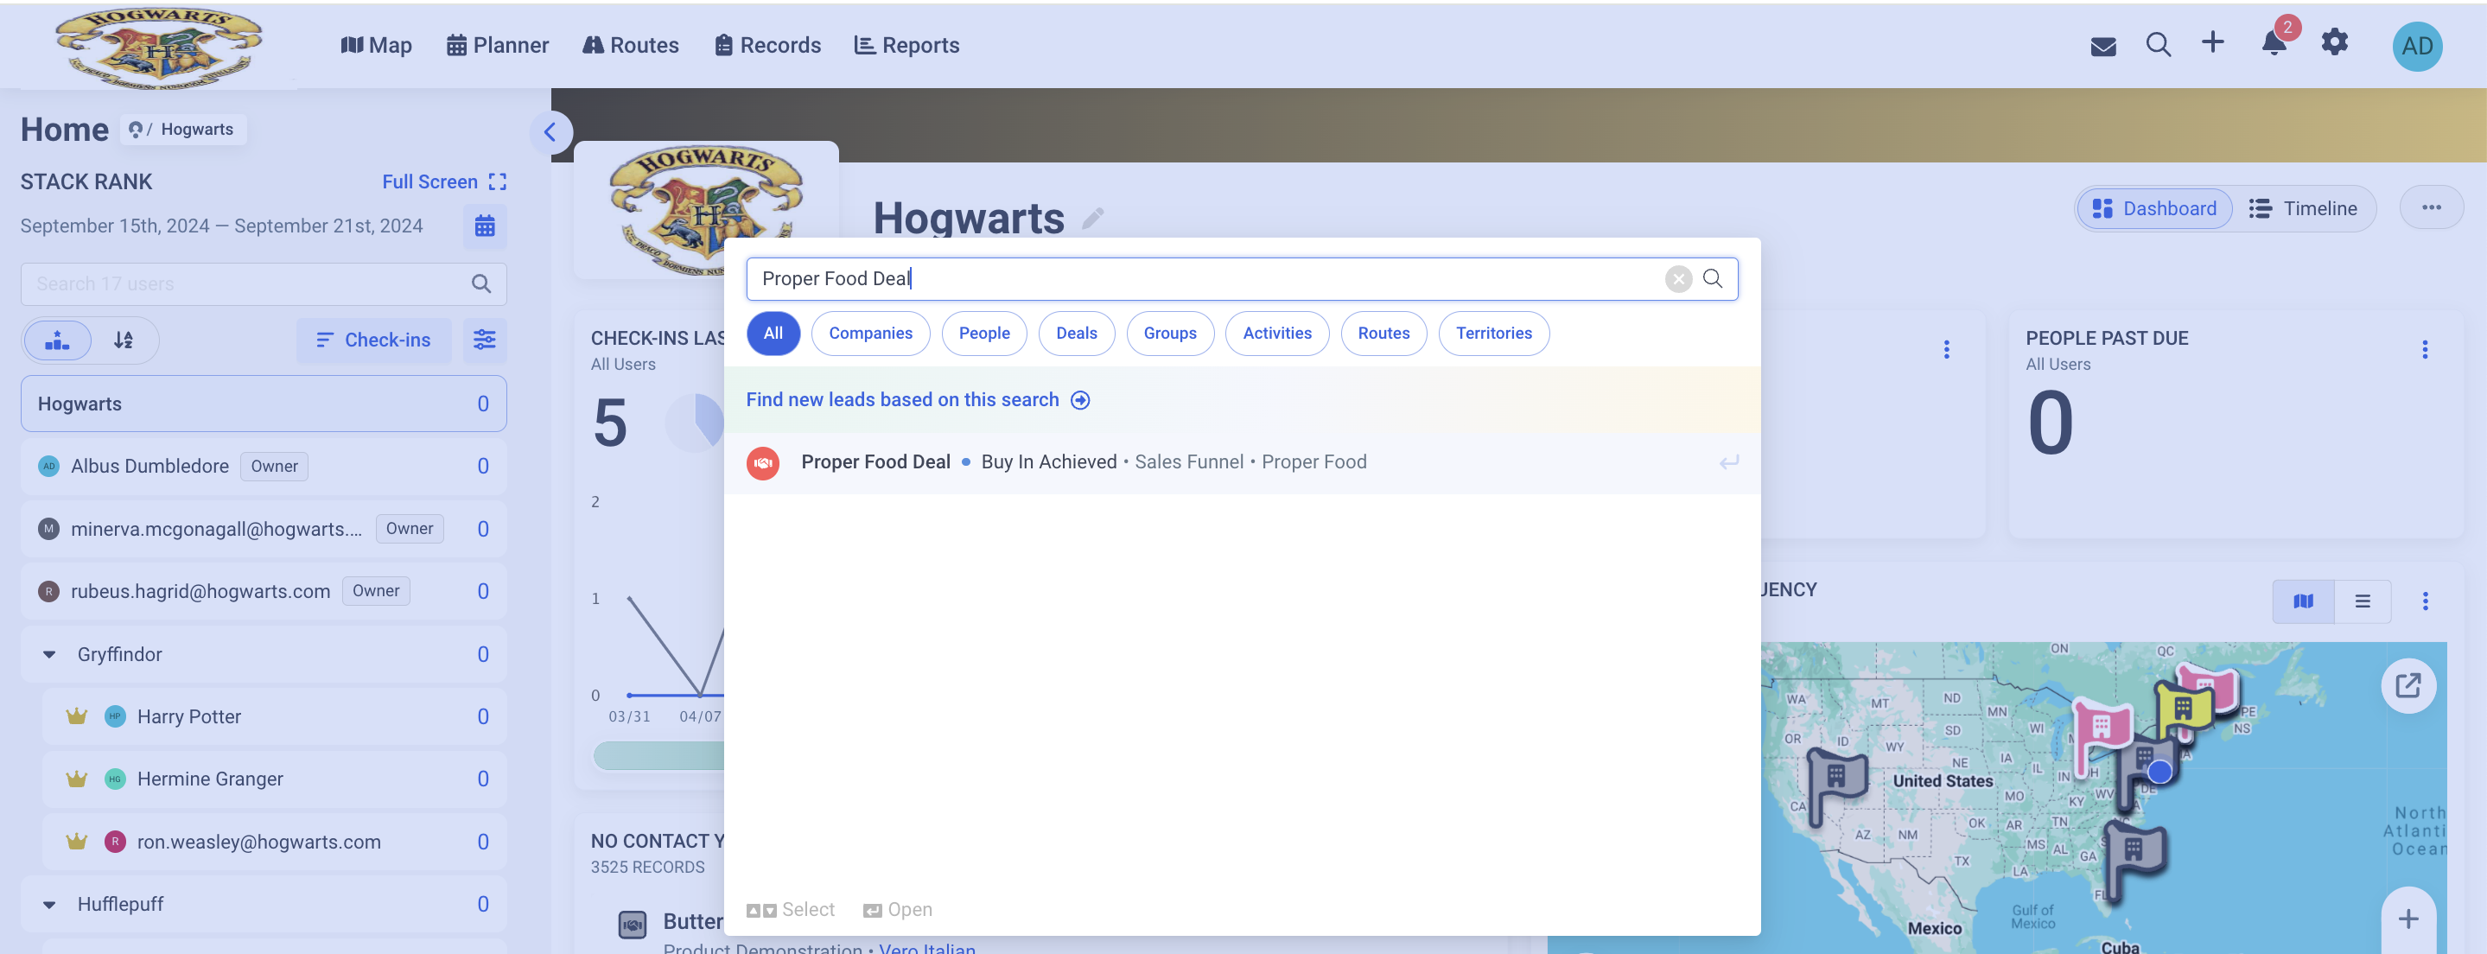Click Find new leads based on this search

coord(901,400)
